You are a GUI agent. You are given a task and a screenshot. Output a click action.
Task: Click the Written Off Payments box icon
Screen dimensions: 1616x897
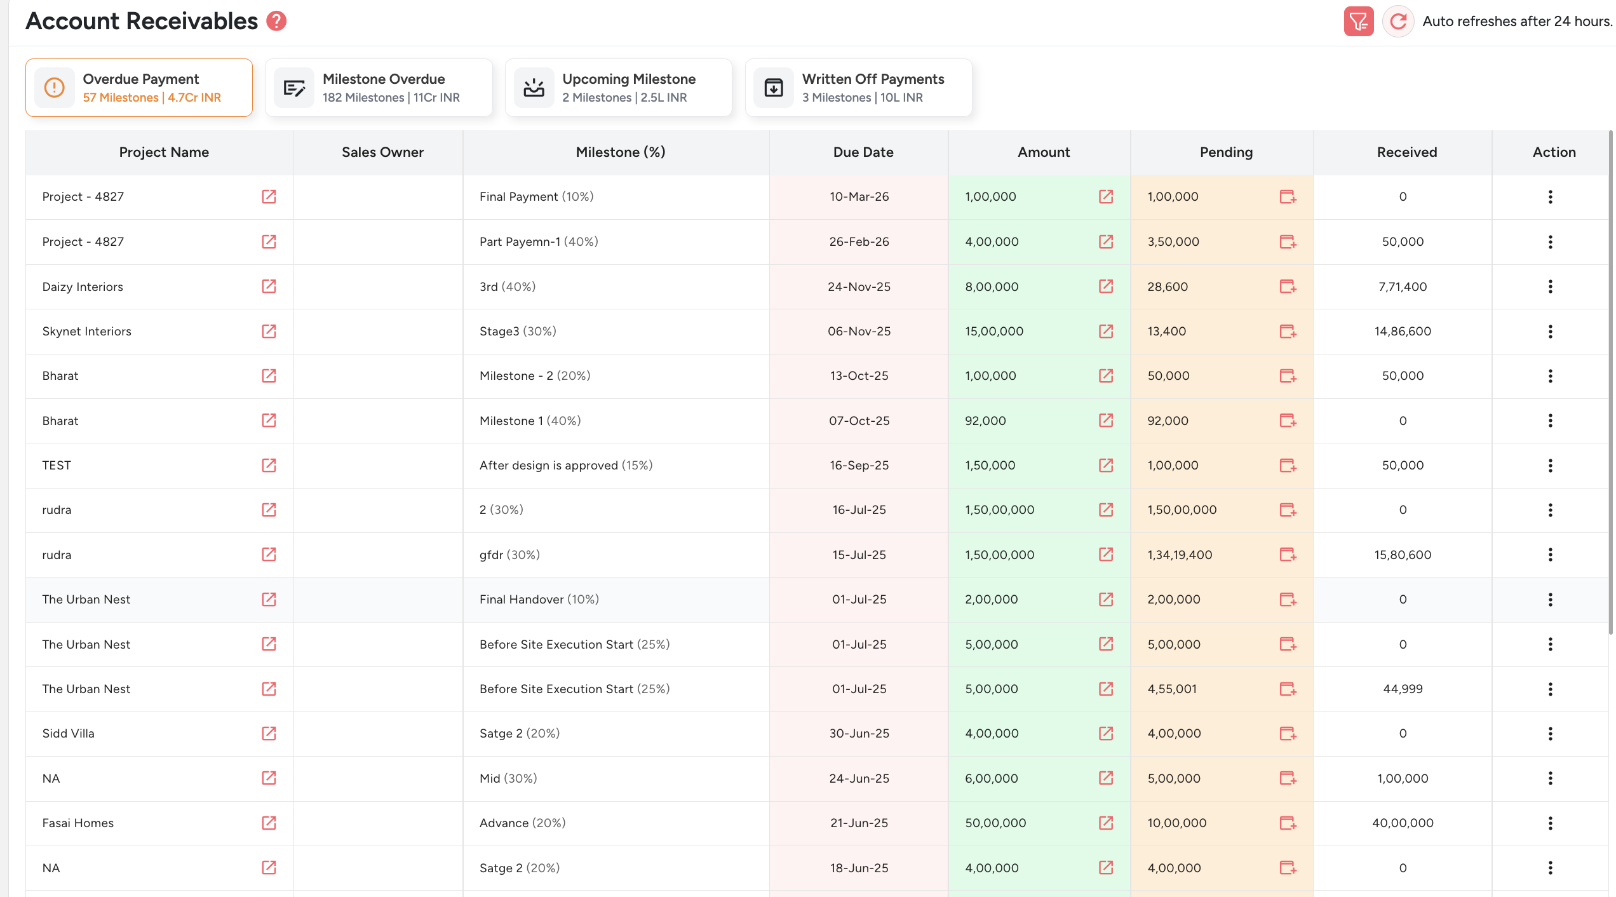tap(774, 87)
